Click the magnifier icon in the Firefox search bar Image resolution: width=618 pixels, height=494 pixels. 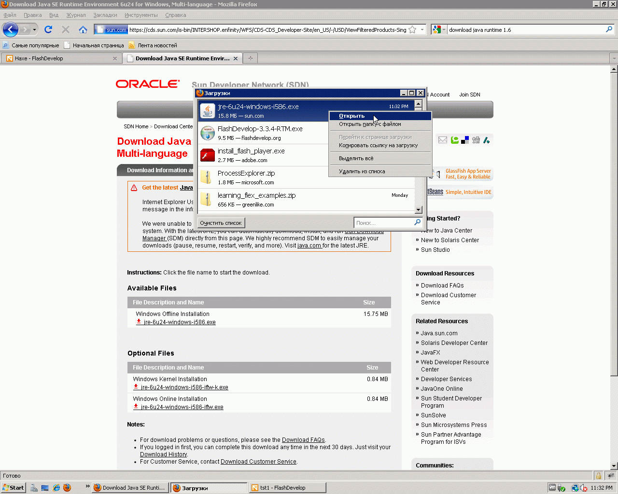(x=609, y=29)
